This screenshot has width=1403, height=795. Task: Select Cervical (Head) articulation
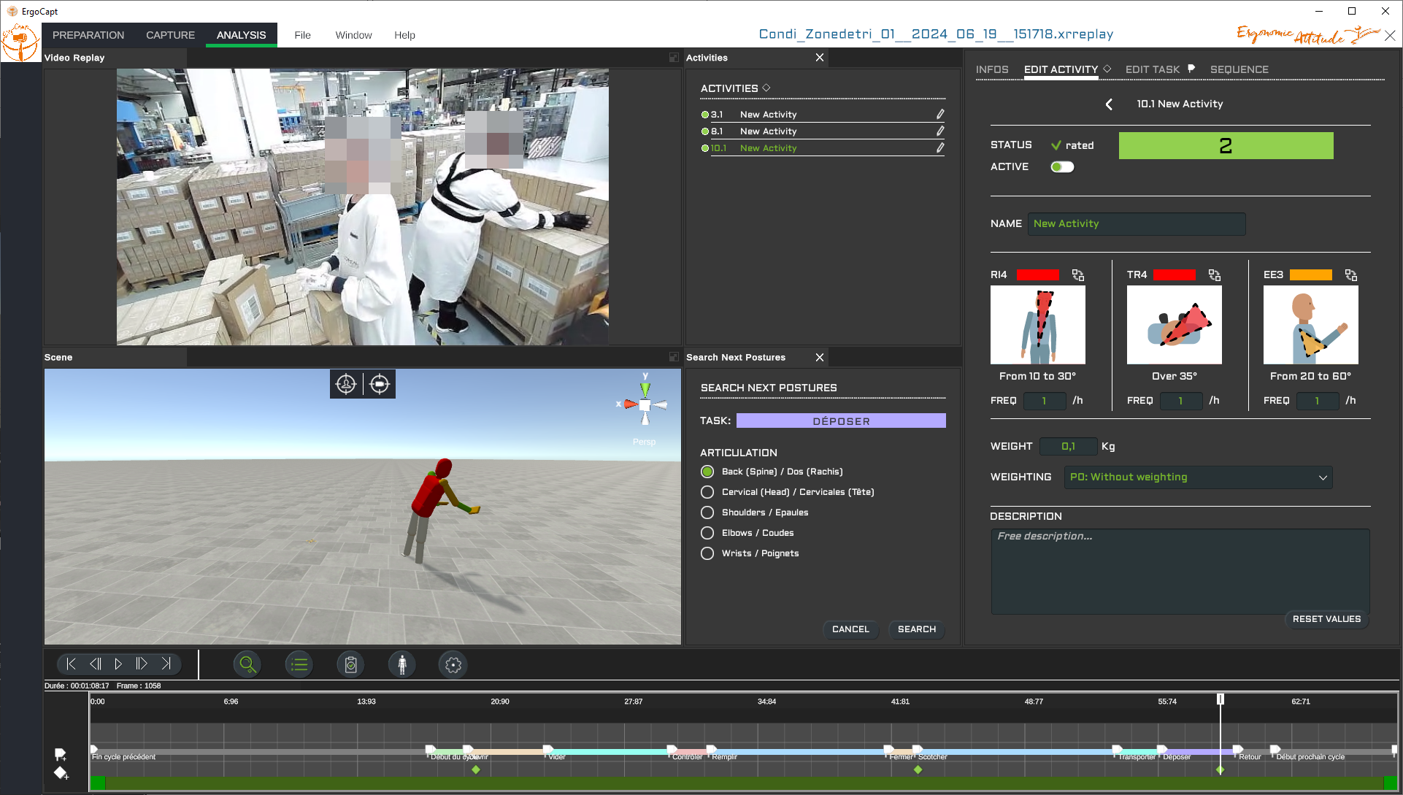point(707,492)
